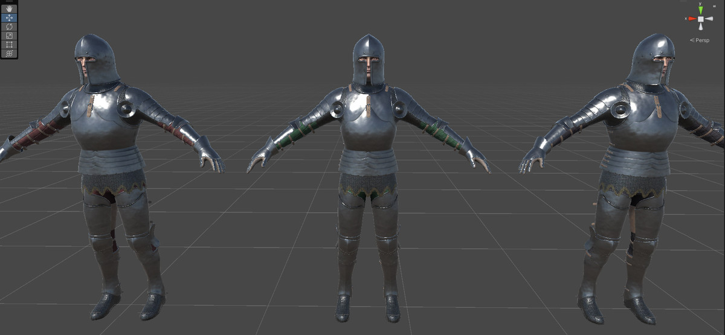The height and width of the screenshot is (335, 725).
Task: Click the red X axis gizmo cone
Action: tap(692, 19)
